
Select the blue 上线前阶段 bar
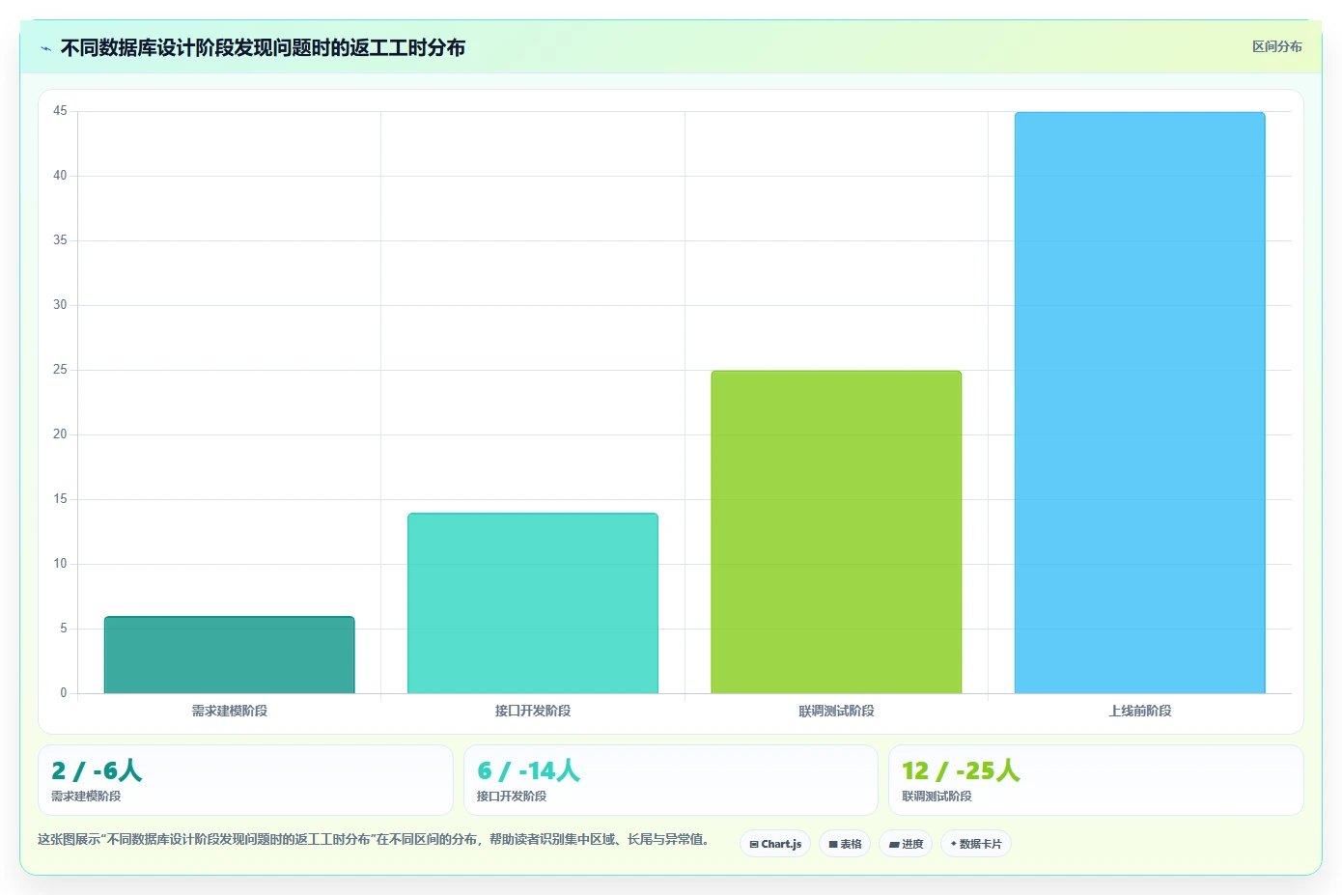point(1139,403)
